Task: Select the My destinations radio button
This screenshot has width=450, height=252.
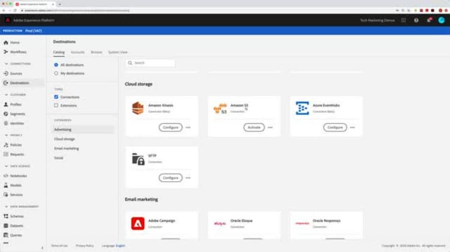Action: pos(56,73)
